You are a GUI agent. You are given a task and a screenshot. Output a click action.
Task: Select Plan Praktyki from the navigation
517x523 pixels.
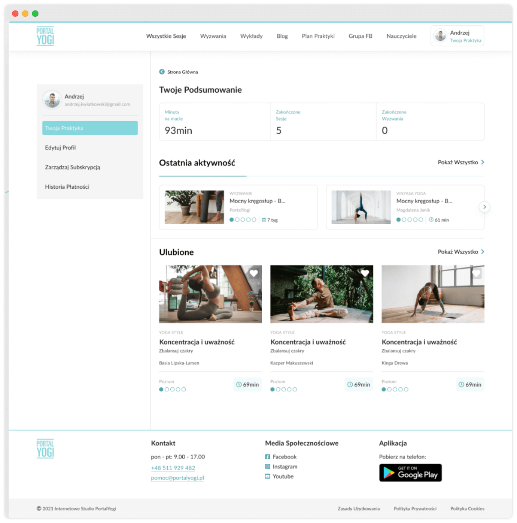(x=318, y=36)
